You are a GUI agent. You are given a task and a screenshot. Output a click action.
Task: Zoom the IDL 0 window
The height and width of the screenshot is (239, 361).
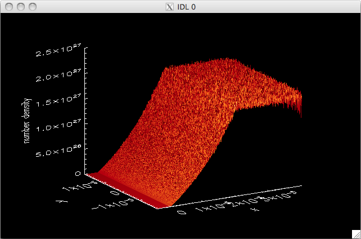pyautogui.click(x=33, y=7)
